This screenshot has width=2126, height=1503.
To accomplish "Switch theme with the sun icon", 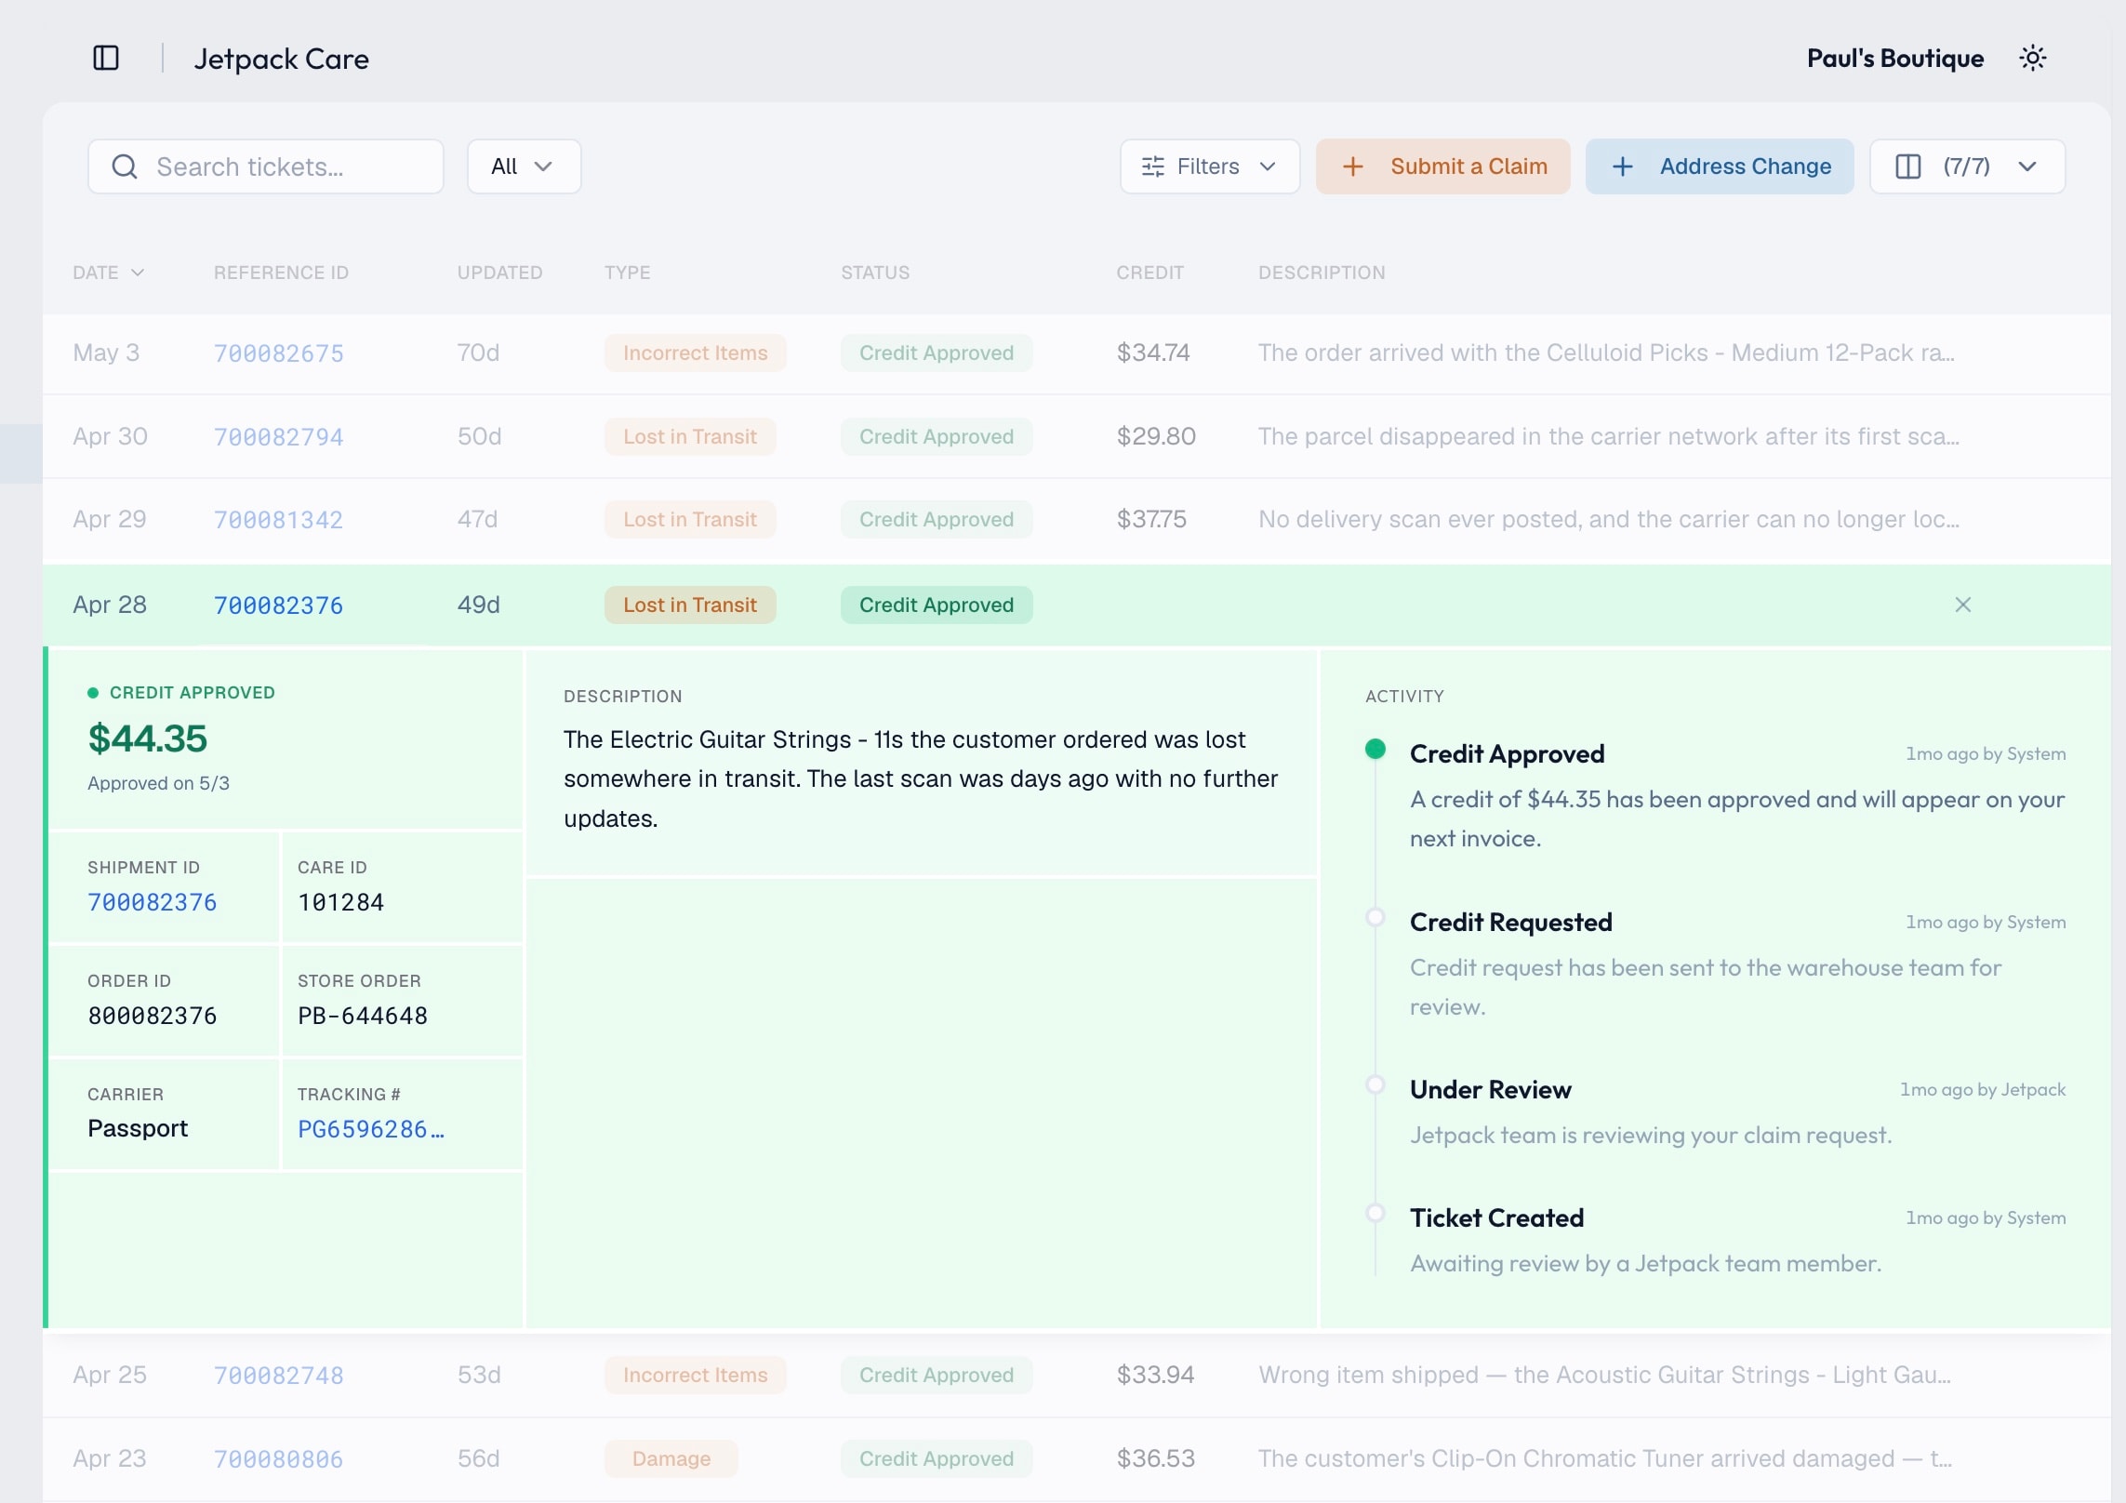I will 2032,59.
